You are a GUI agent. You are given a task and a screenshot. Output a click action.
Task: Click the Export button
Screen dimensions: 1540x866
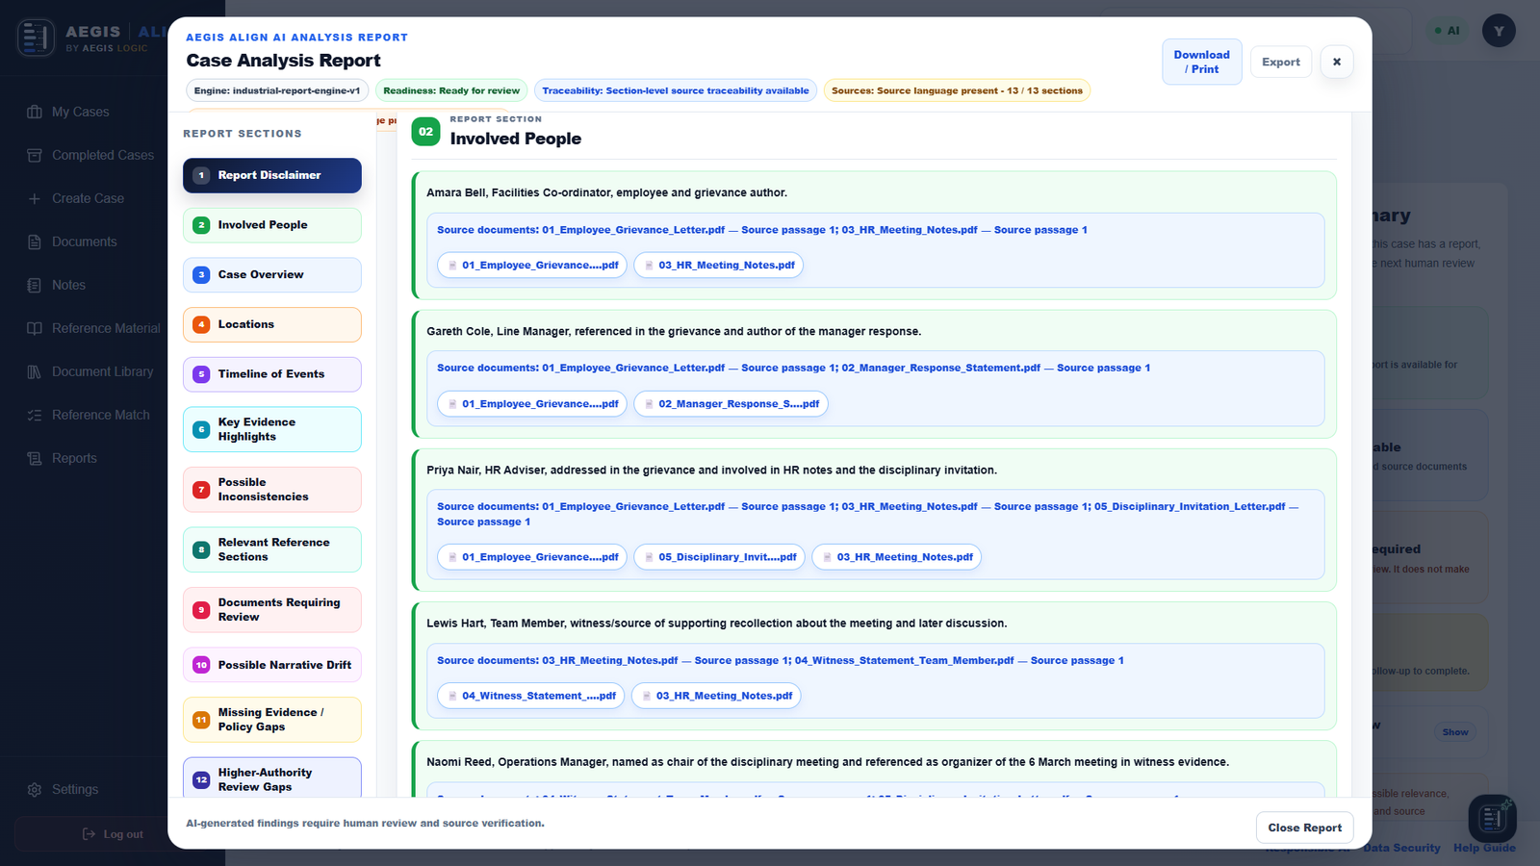[x=1281, y=62]
